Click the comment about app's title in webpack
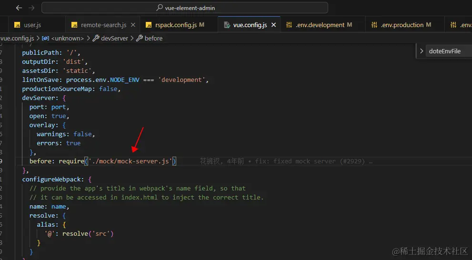This screenshot has width=472, height=260. point(138,189)
